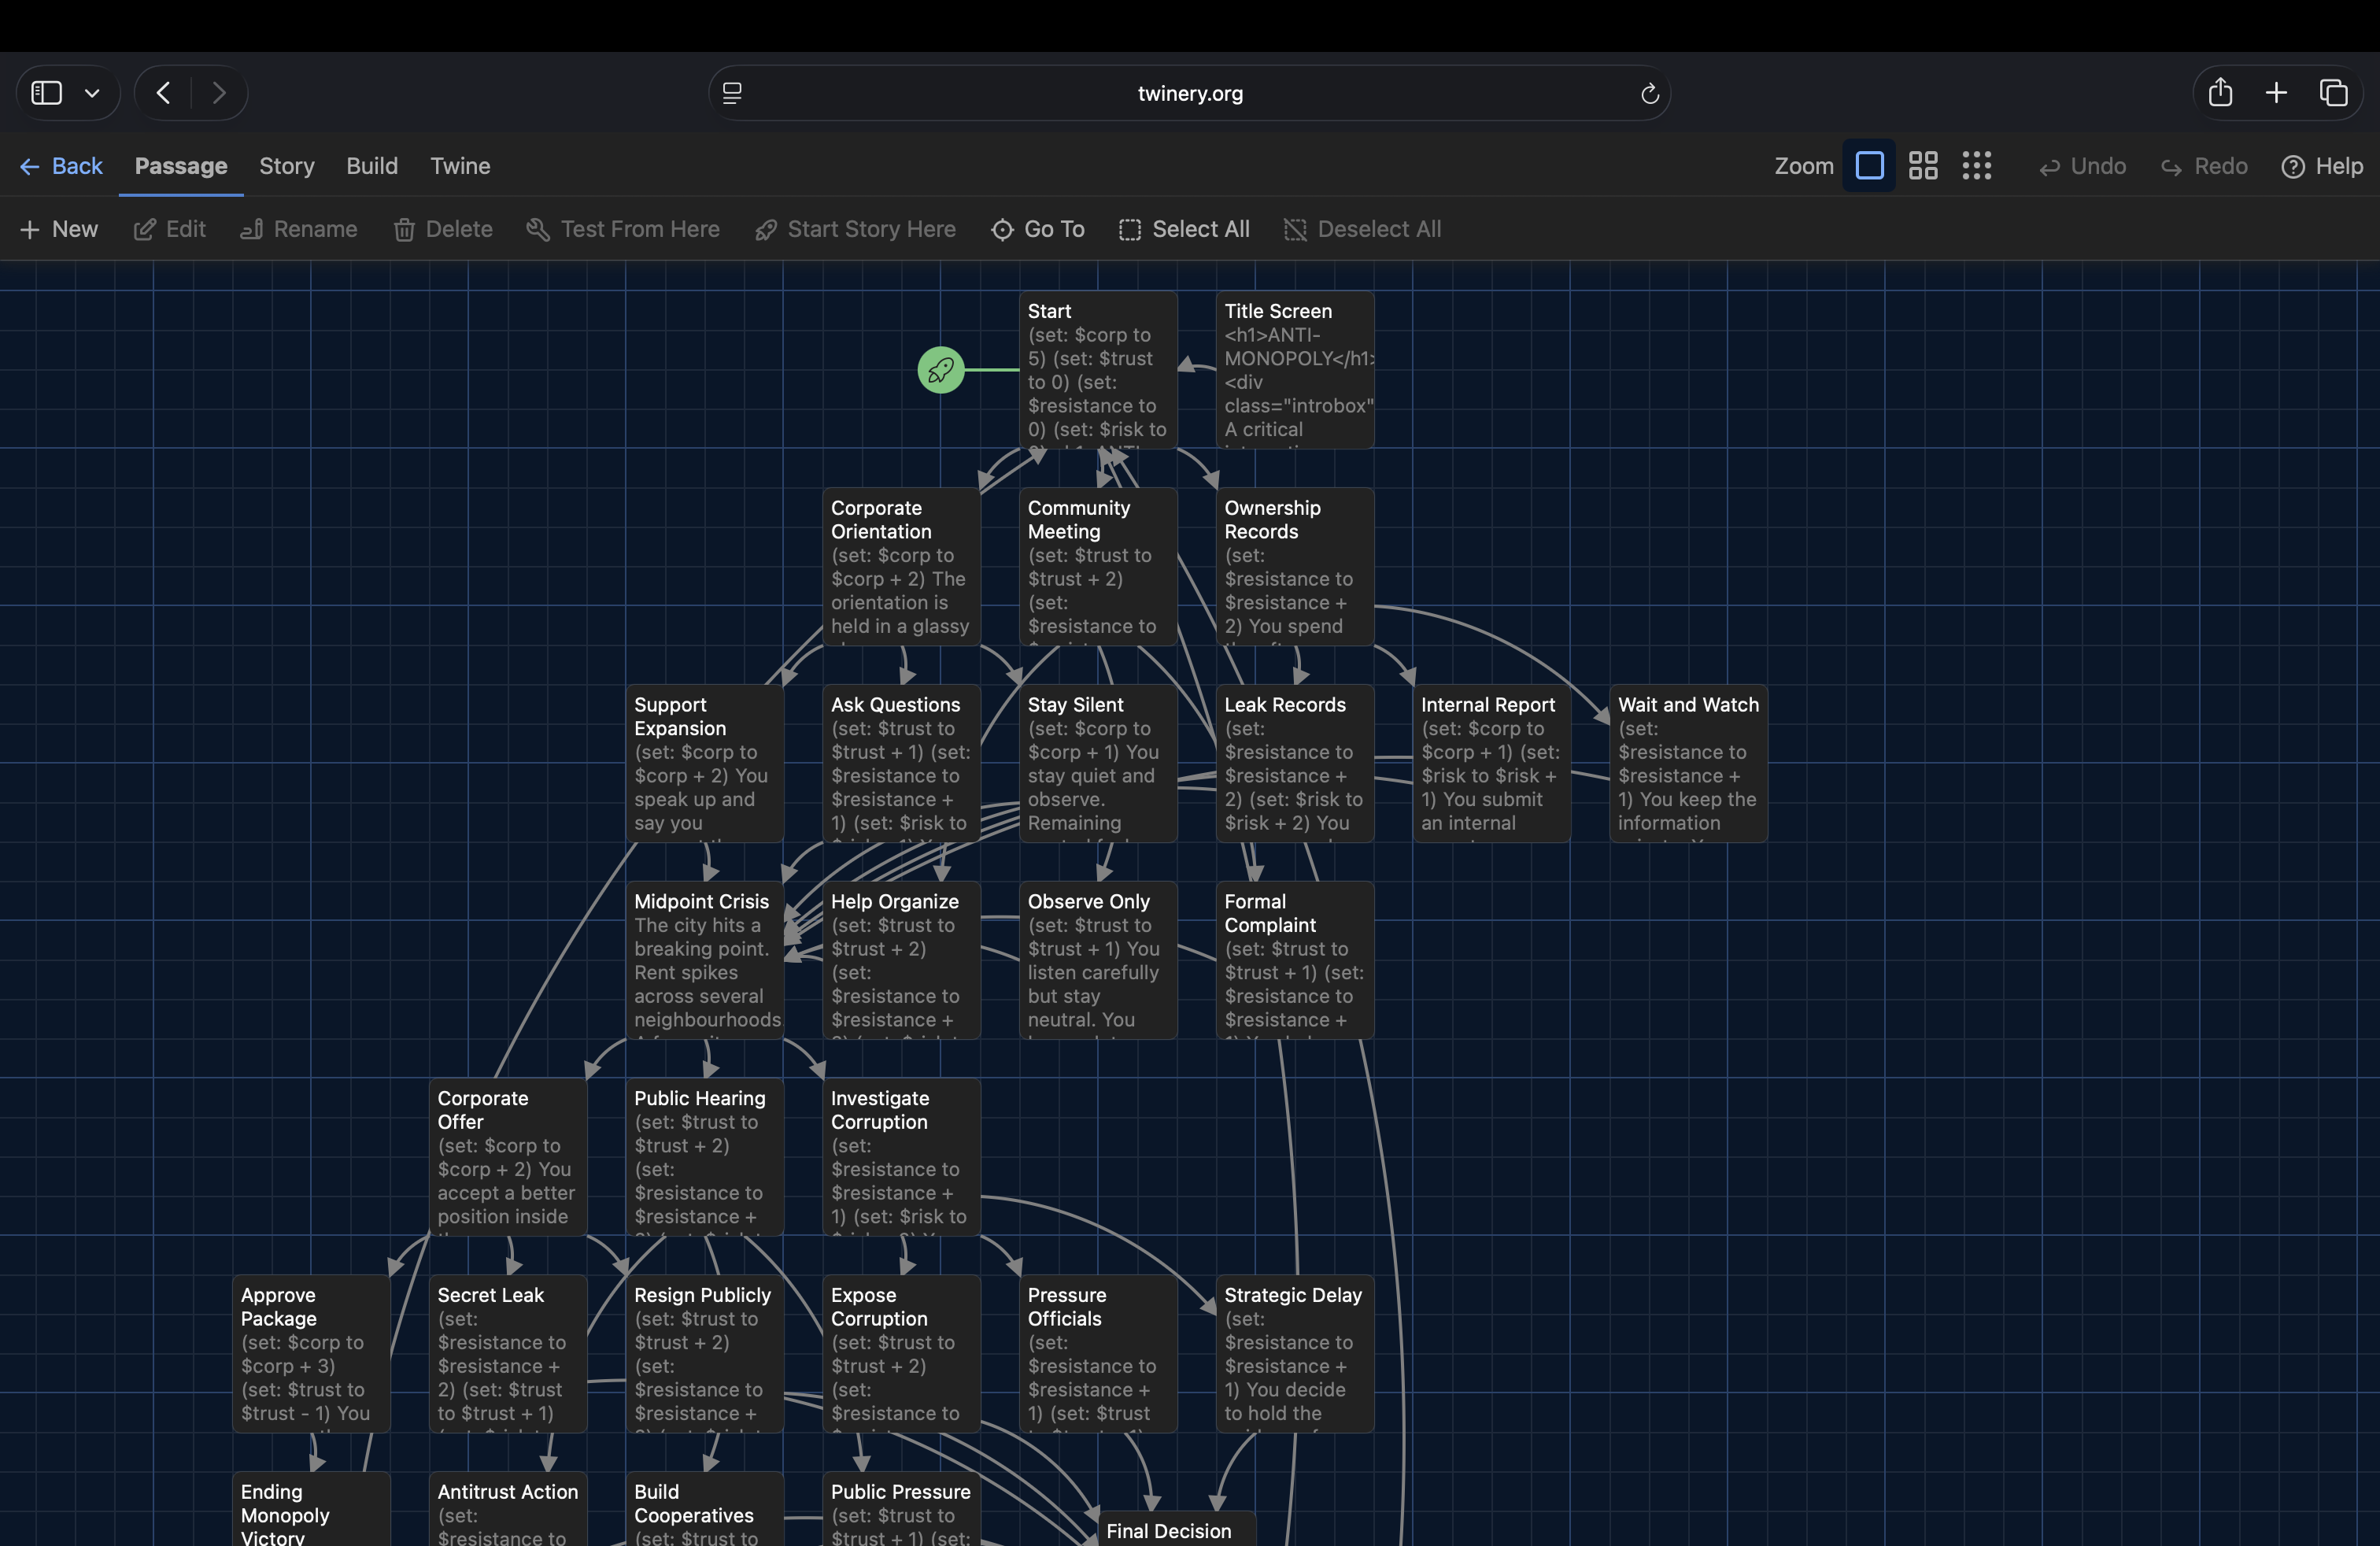Viewport: 2380px width, 1546px height.
Task: Select the Community Meeting passage
Action: pyautogui.click(x=1098, y=567)
